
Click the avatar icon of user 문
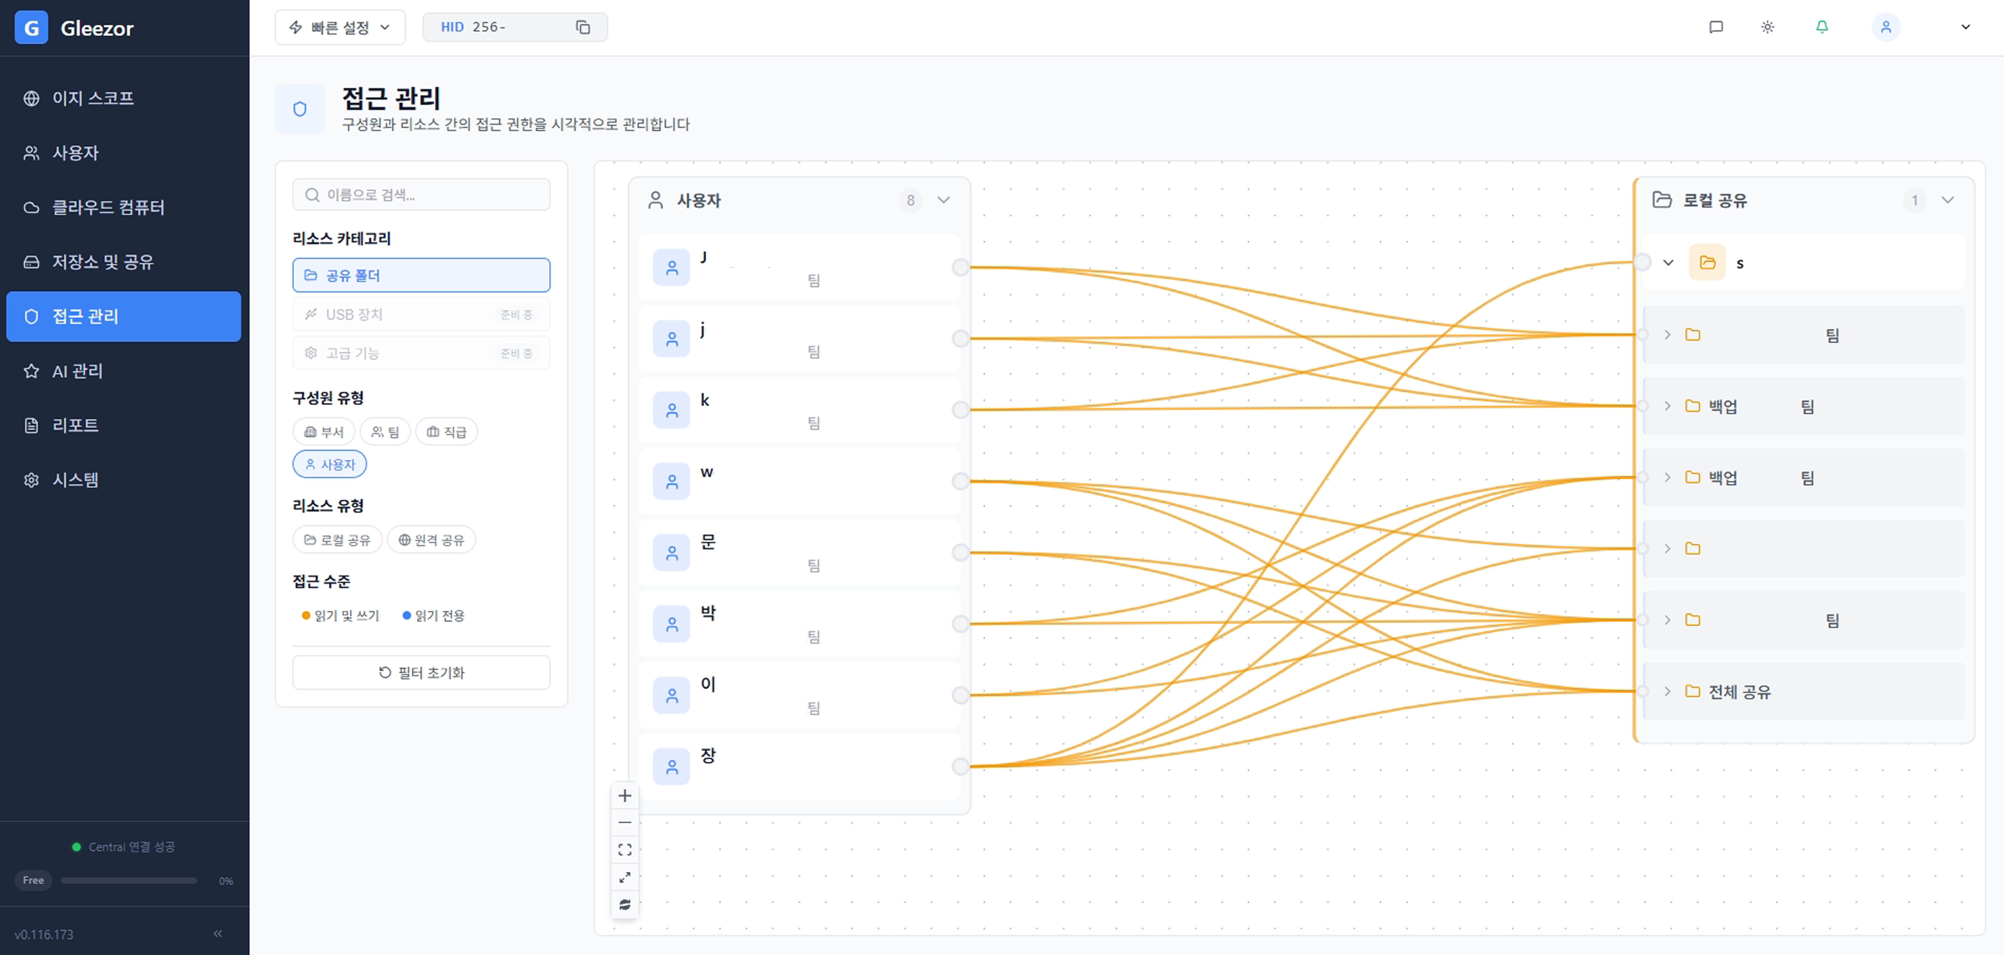671,553
